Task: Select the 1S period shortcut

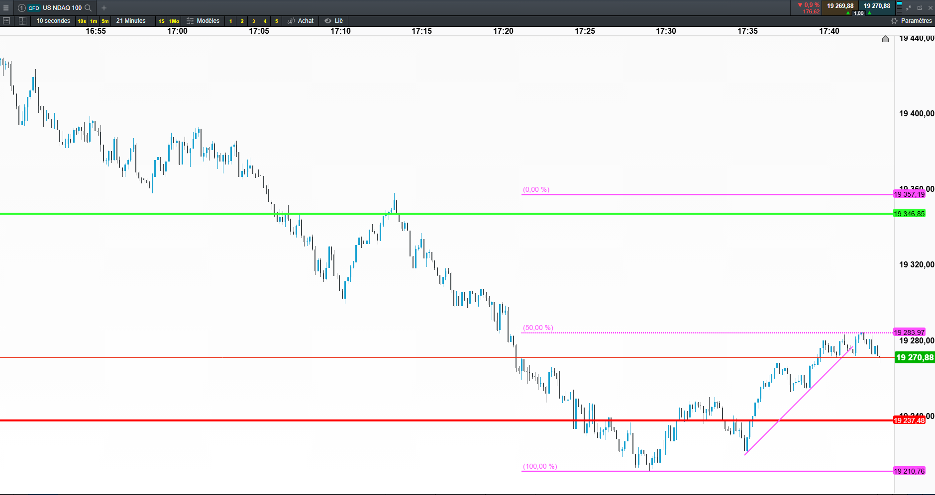Action: coord(161,21)
